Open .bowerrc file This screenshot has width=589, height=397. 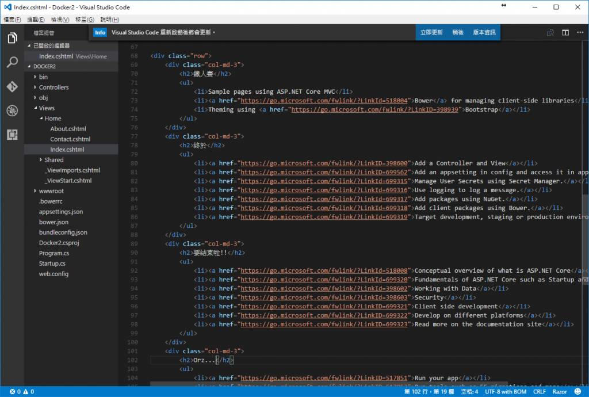51,201
